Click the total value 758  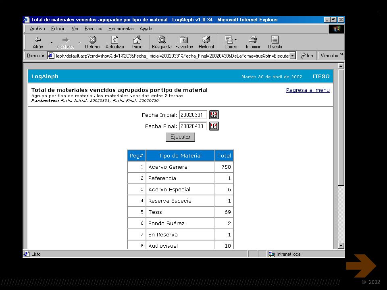(226, 167)
